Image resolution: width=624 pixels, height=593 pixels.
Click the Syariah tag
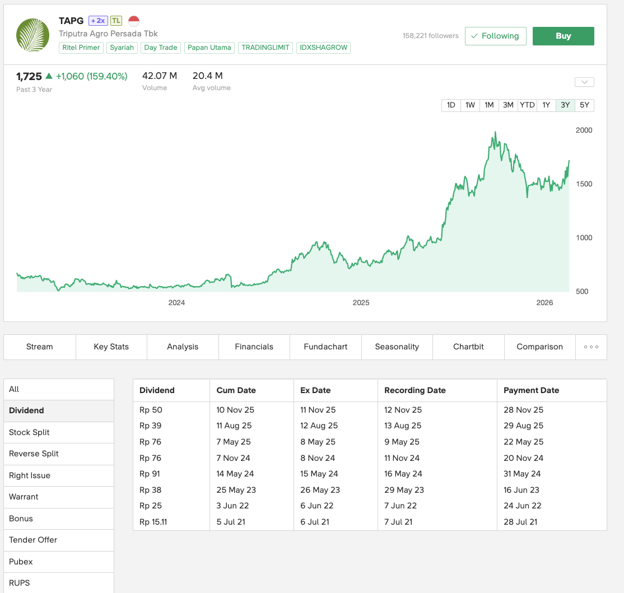click(x=122, y=48)
